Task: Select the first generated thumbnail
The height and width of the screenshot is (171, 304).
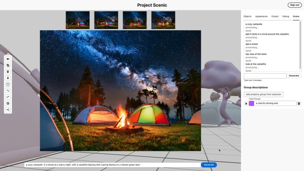Action: [x=78, y=20]
